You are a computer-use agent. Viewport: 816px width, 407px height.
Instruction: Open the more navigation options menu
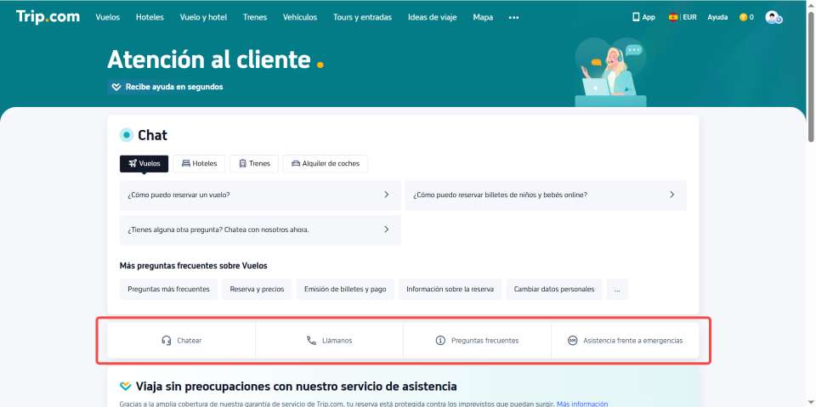[513, 17]
